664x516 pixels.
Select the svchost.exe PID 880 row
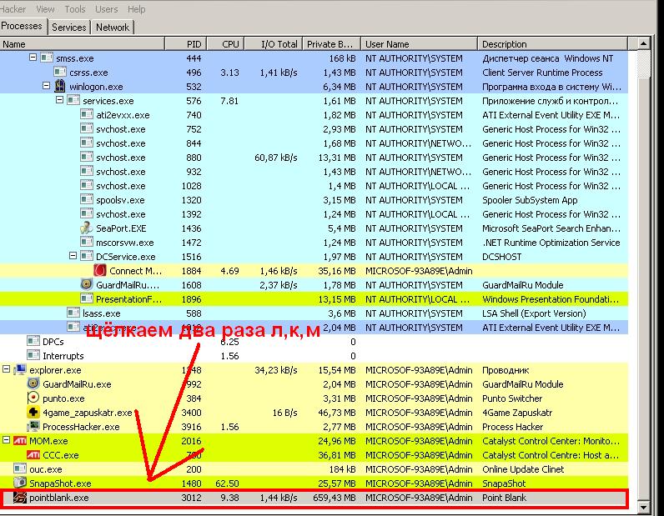click(314, 158)
